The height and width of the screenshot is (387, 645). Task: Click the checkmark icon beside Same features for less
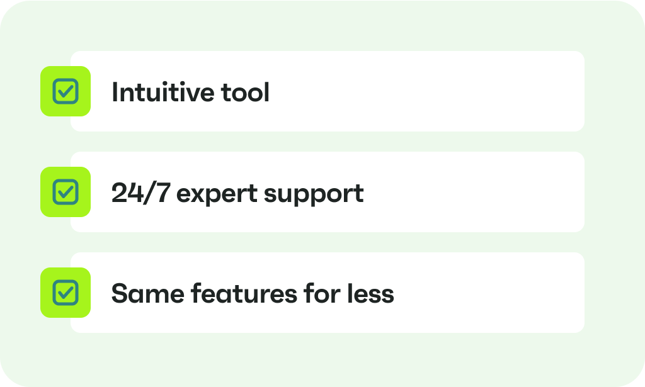click(66, 293)
